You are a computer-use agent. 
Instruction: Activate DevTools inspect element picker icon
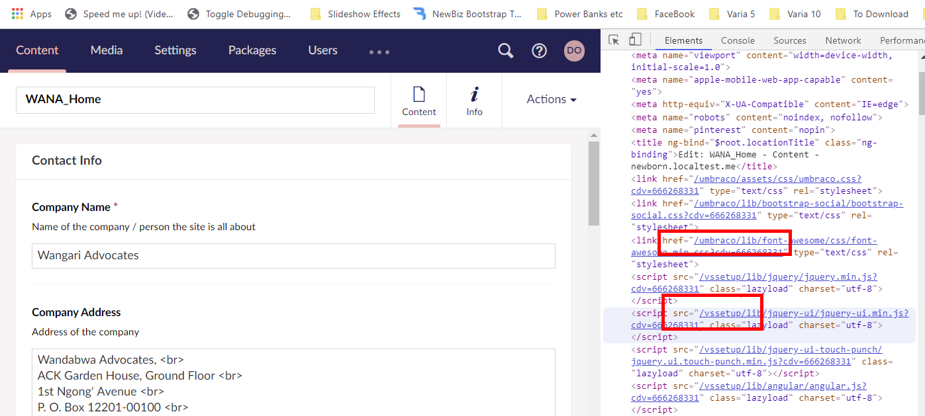[x=614, y=40]
